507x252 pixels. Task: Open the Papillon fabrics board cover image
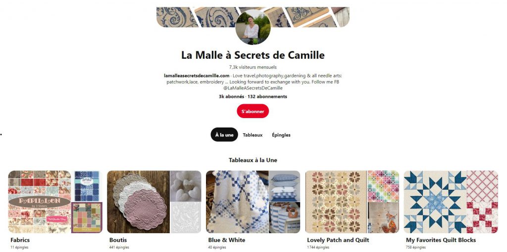point(40,202)
